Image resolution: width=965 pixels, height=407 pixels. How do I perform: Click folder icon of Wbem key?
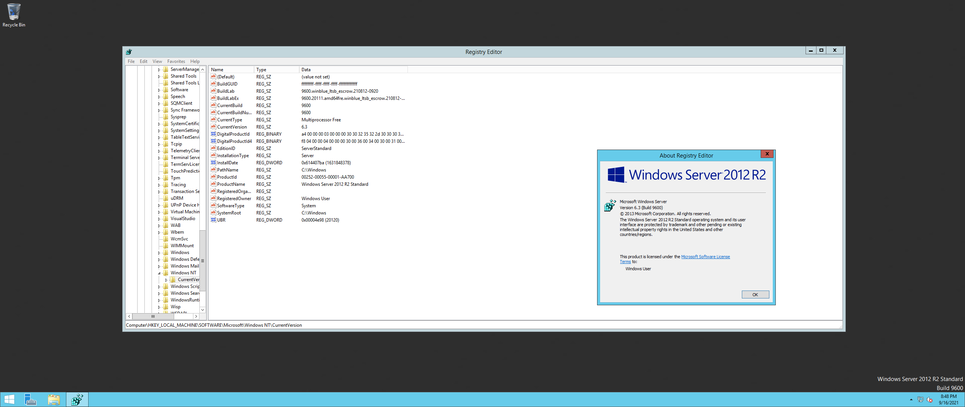click(x=166, y=232)
